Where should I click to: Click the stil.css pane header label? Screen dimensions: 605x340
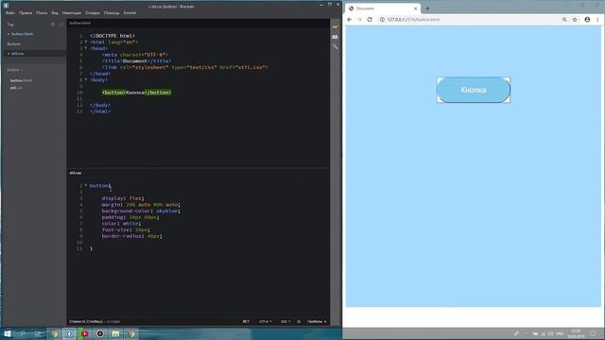76,173
